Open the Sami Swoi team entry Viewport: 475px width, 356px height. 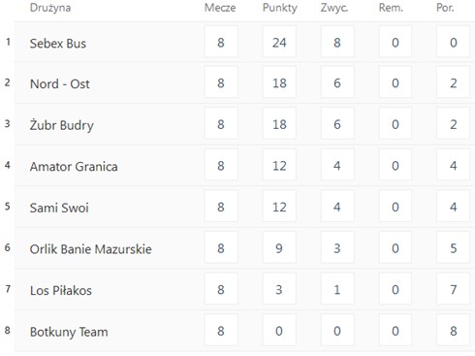(x=59, y=208)
